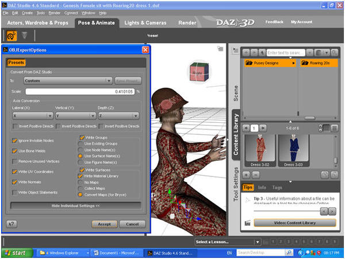This screenshot has width=345, height=259.
Task: Click Cancel button in export dialog
Action: point(132,224)
